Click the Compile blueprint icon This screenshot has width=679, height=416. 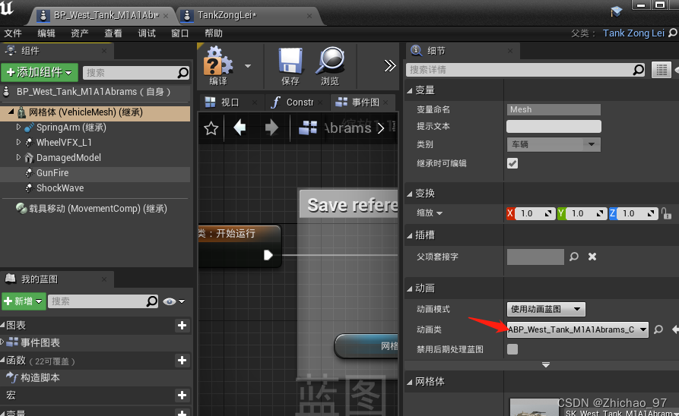pyautogui.click(x=217, y=66)
